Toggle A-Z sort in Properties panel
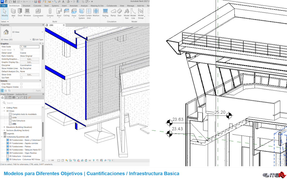The image size is (287, 179). click(x=6, y=91)
